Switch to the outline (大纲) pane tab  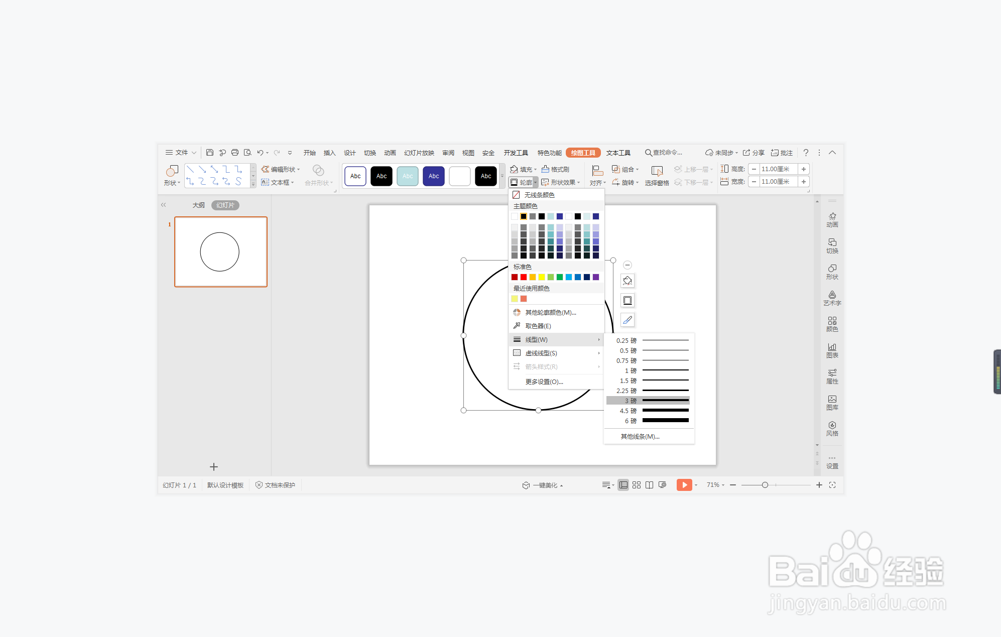click(x=198, y=205)
